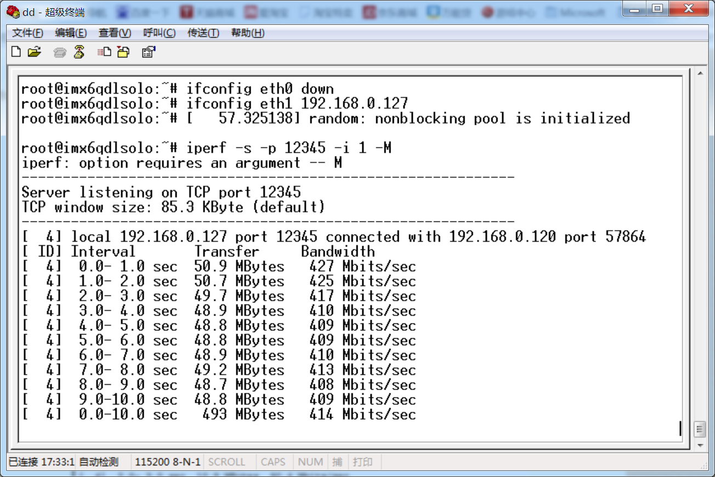Click the 自动检测 status bar entry
The width and height of the screenshot is (715, 477).
tap(99, 462)
